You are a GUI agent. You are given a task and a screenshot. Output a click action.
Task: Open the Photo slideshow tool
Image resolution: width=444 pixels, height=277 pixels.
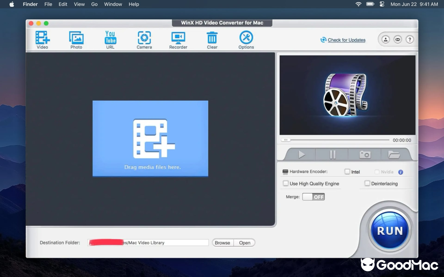(76, 40)
